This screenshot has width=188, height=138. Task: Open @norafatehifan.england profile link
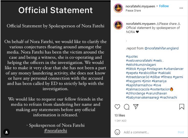point(161,48)
